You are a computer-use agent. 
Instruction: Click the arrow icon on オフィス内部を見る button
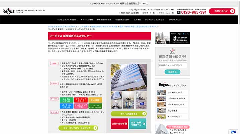point(144,114)
